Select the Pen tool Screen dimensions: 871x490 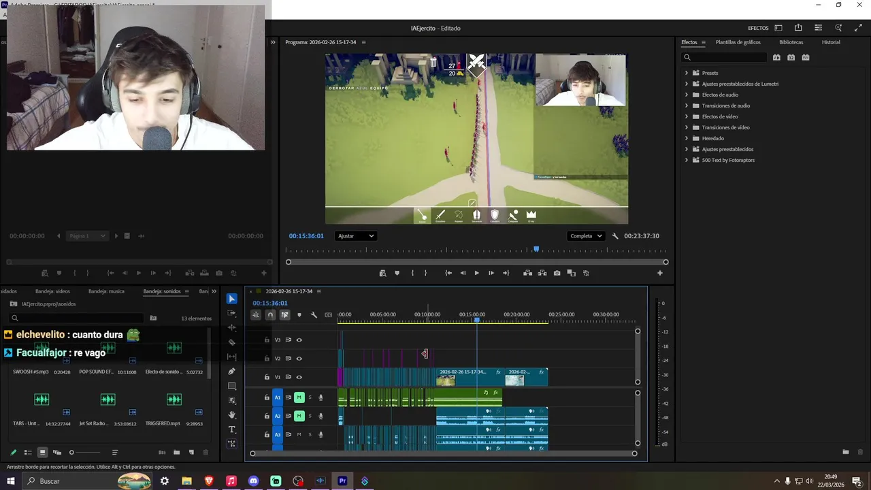point(231,372)
